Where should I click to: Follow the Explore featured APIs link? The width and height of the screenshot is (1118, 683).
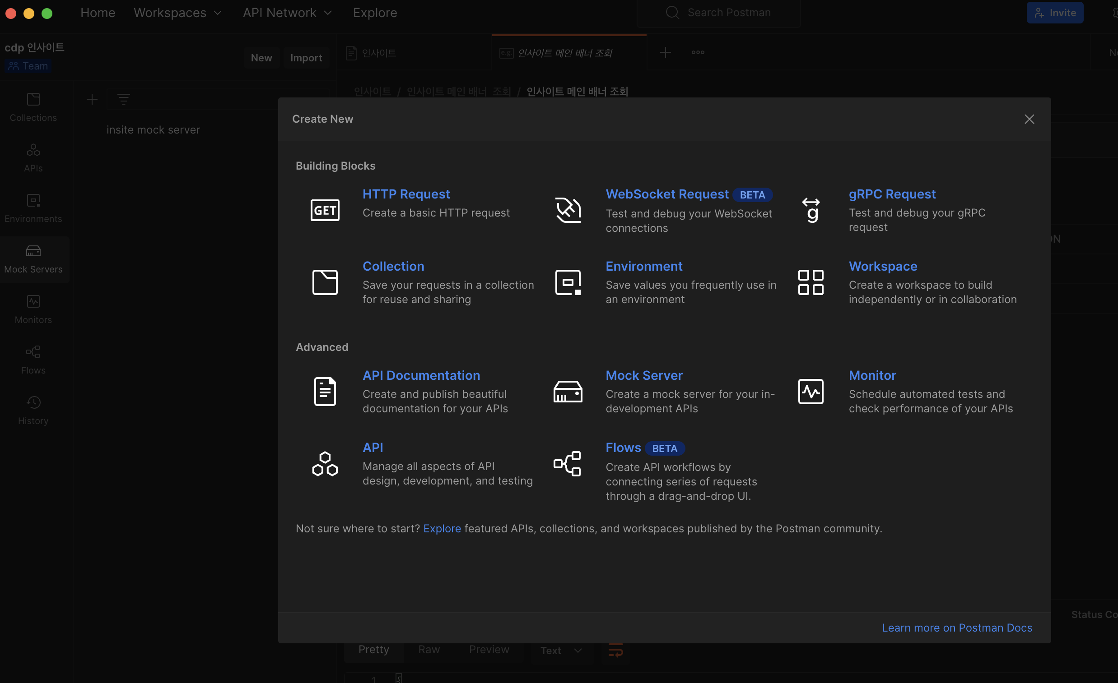click(x=442, y=528)
